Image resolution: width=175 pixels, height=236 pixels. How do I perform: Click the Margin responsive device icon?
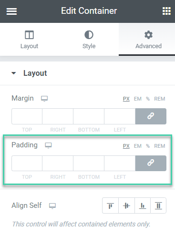(x=44, y=99)
